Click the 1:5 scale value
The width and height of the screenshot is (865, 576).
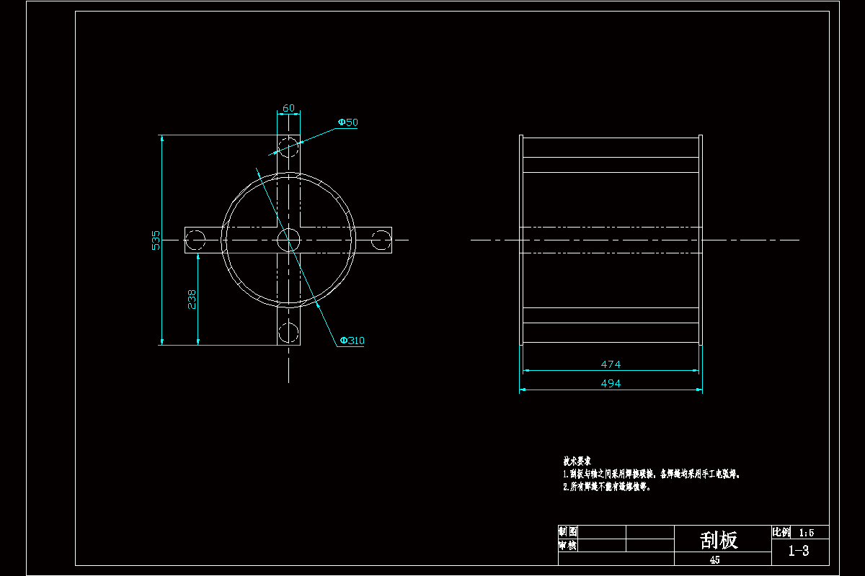click(x=807, y=533)
